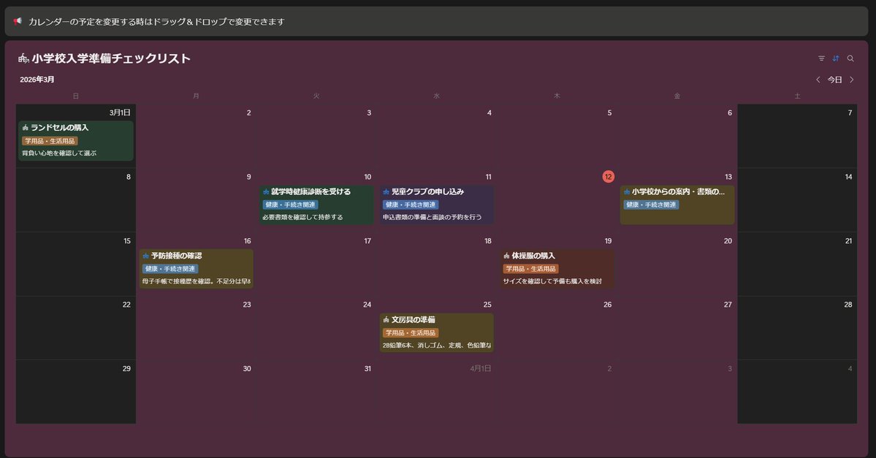Viewport: 876px width, 458px height.
Task: Click the icon on 文房具の準備 card
Action: click(x=386, y=320)
